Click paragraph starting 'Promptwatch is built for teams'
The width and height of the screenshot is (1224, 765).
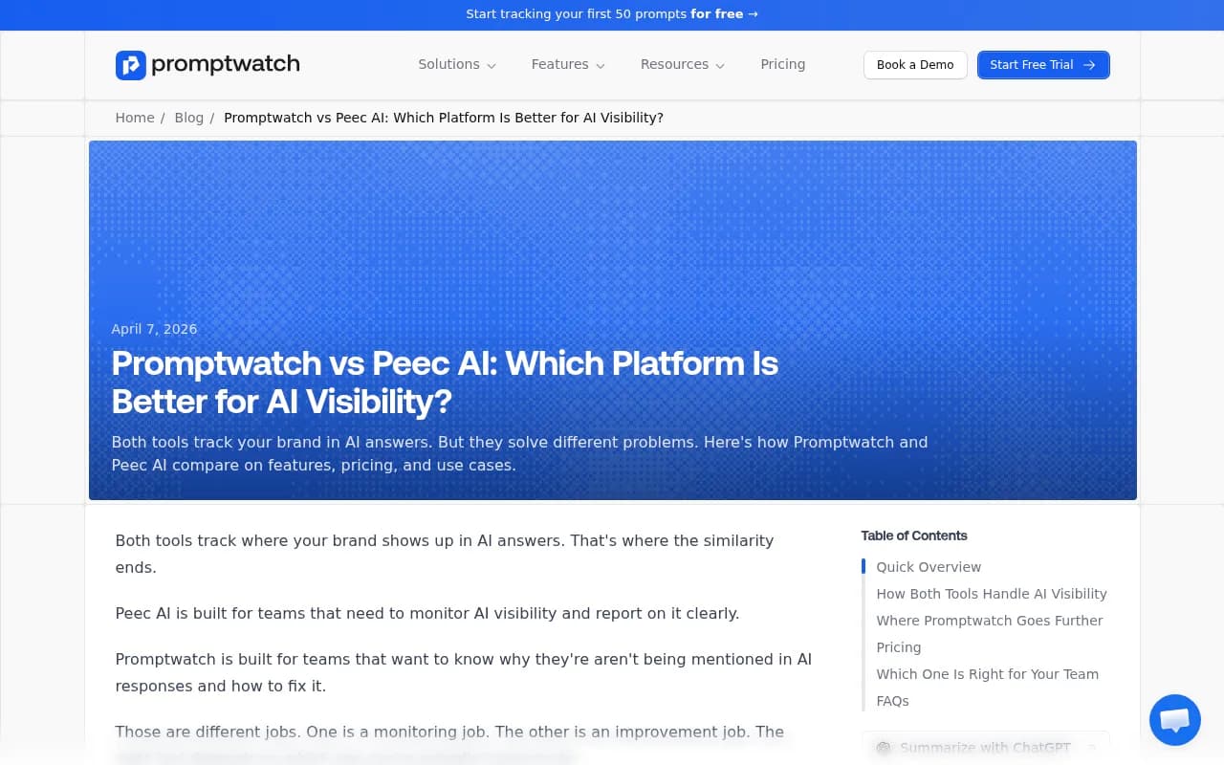pos(464,672)
